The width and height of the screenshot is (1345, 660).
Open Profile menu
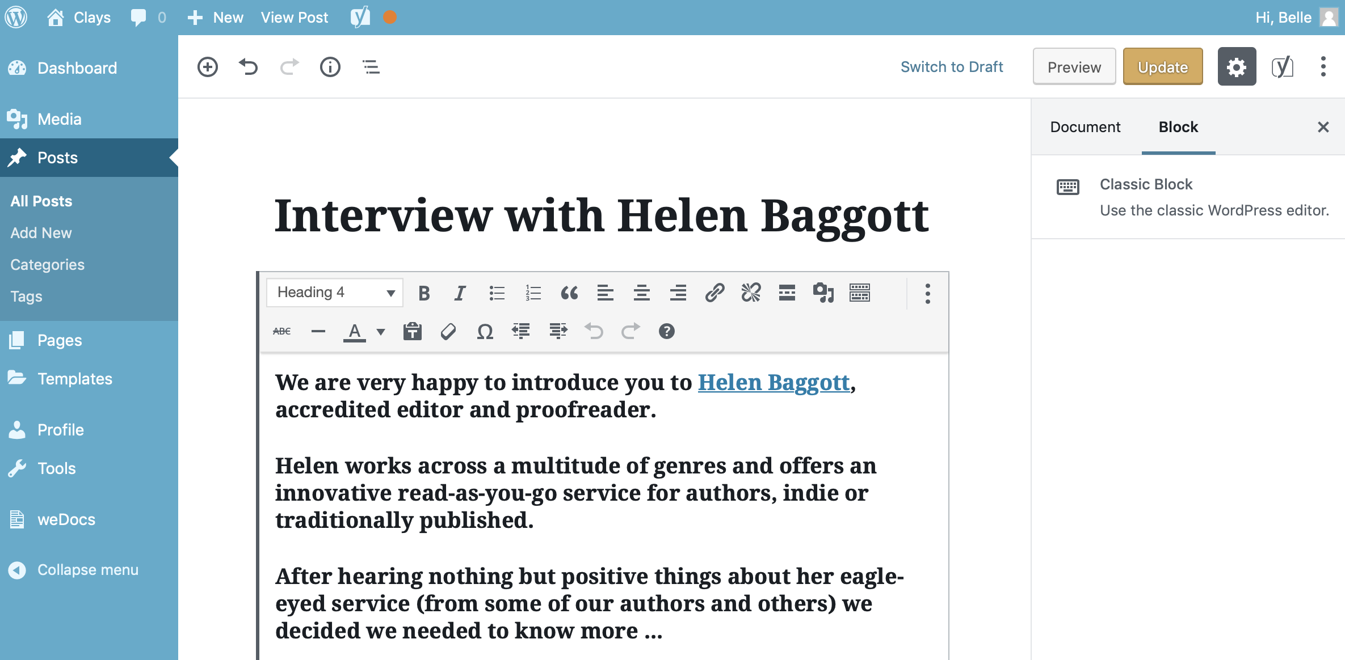[89, 430]
